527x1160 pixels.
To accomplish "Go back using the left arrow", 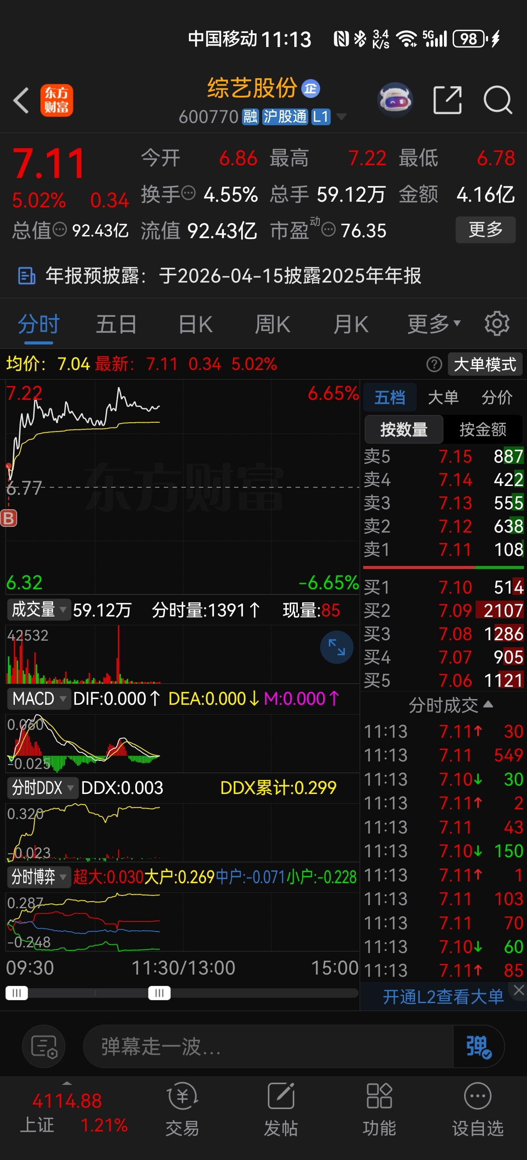I will tap(21, 100).
